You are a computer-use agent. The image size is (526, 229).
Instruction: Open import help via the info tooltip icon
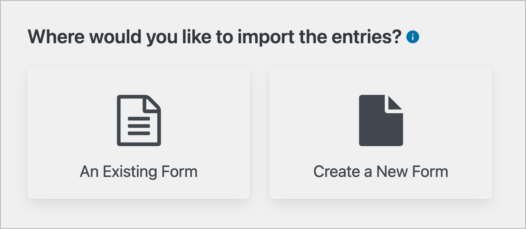(413, 37)
